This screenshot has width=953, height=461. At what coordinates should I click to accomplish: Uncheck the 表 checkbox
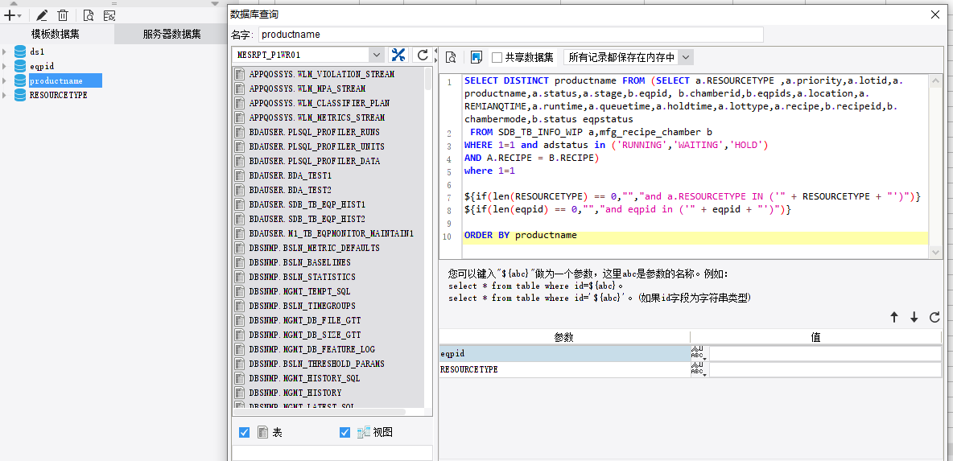click(245, 433)
